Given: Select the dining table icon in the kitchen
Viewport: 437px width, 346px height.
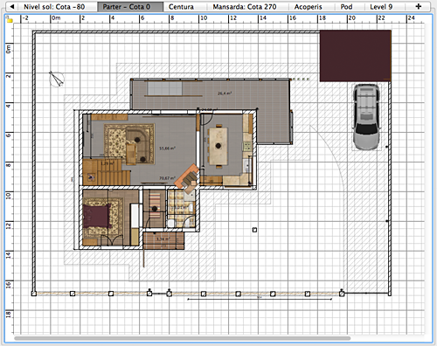Looking at the screenshot, I should point(218,146).
